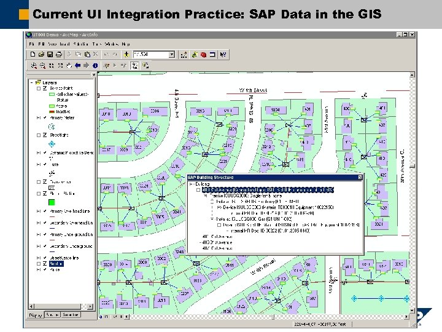
Task: Delete selection with X icon
Action: pos(96,55)
